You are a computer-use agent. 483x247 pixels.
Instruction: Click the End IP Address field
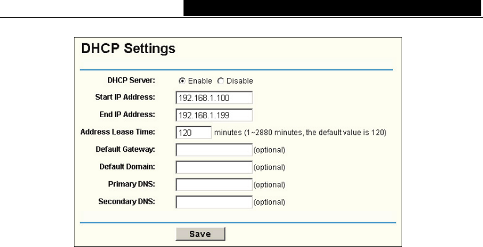(x=214, y=115)
